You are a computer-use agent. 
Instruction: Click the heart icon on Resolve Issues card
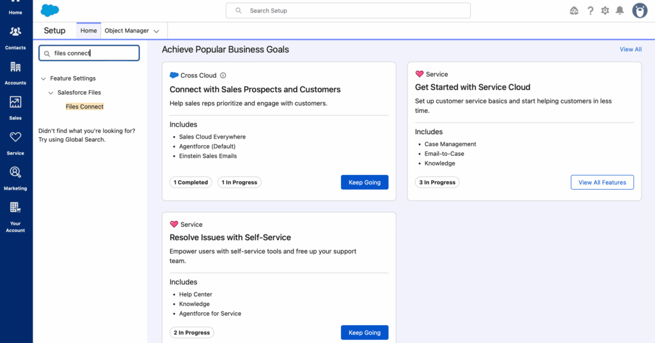(x=174, y=224)
